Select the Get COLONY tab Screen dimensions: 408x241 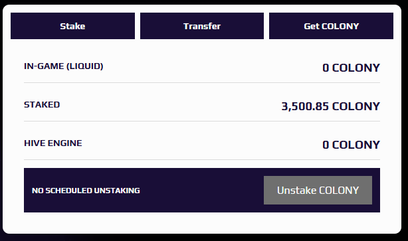[x=331, y=26]
